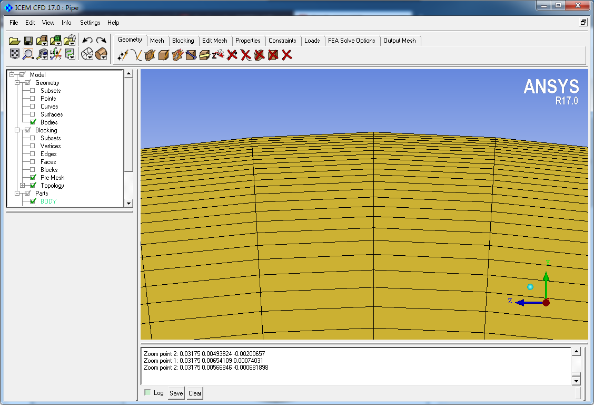Select the Delete Body tool
Viewport: 594px width, 405px height.
(x=273, y=55)
